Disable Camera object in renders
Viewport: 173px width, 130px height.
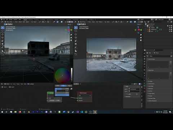pos(172,28)
